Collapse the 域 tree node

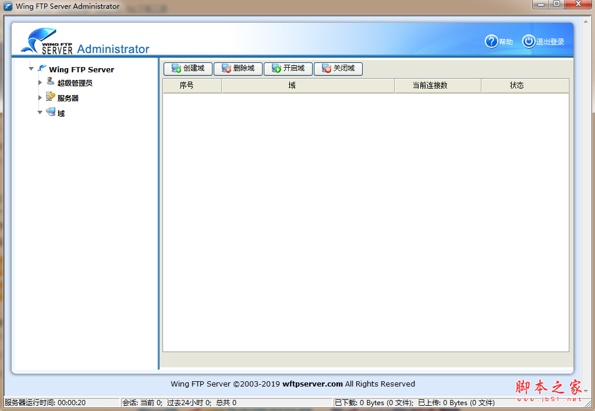point(40,113)
